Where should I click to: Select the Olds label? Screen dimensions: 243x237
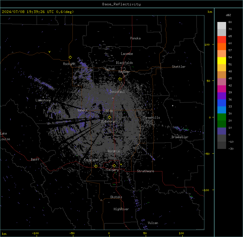point(109,111)
